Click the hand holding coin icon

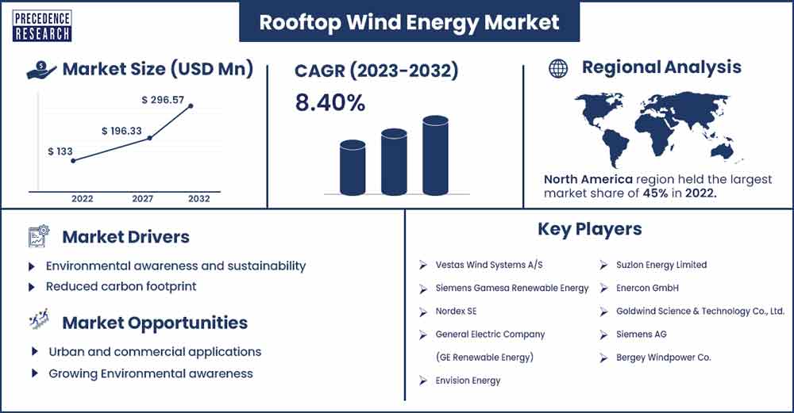(x=41, y=71)
